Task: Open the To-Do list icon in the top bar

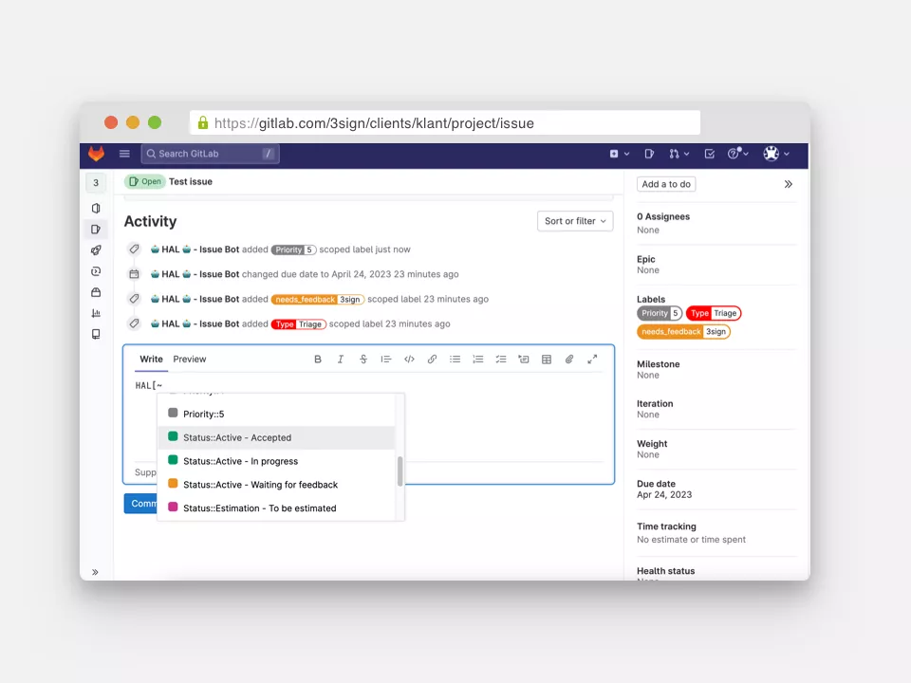Action: tap(709, 154)
